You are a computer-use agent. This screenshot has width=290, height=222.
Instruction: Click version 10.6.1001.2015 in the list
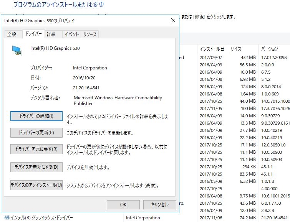275,196
